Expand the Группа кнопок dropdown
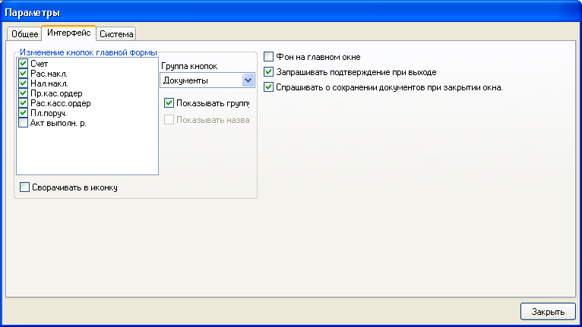 [x=247, y=80]
